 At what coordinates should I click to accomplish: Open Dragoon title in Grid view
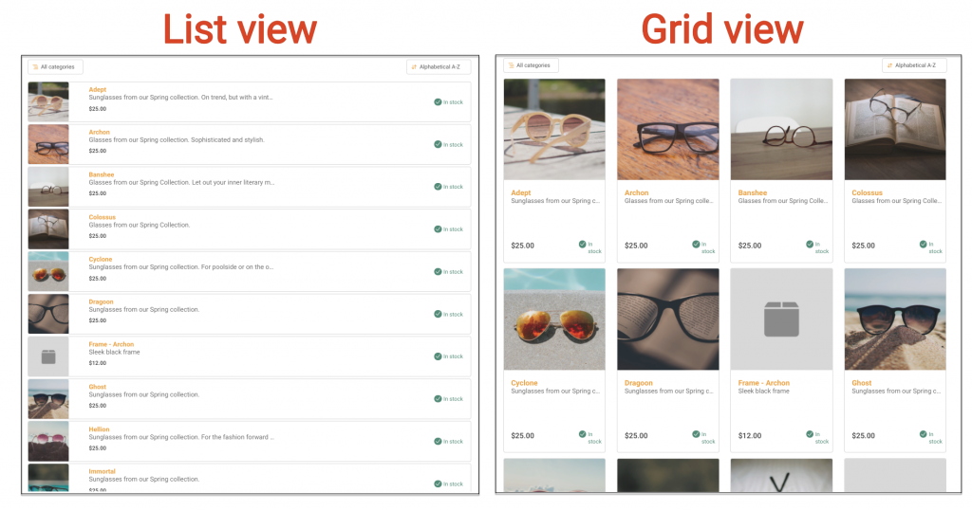[x=639, y=383]
